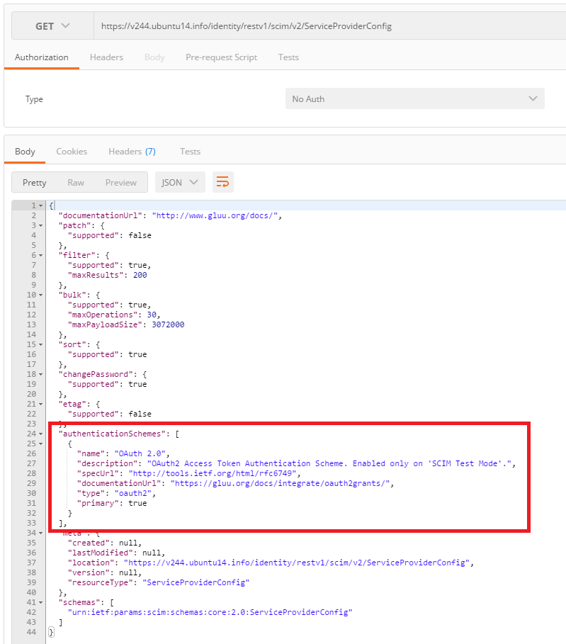Open the request Tests tab
This screenshot has height=644, width=566.
pyautogui.click(x=288, y=57)
